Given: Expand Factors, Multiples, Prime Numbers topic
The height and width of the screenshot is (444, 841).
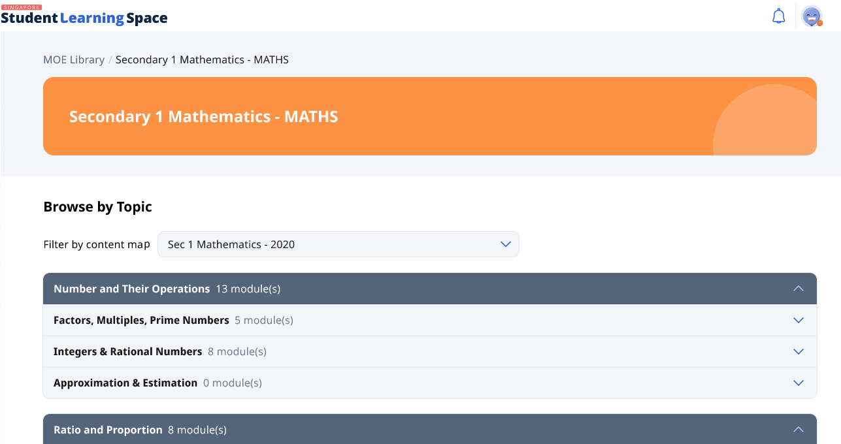Looking at the screenshot, I should 141,321.
